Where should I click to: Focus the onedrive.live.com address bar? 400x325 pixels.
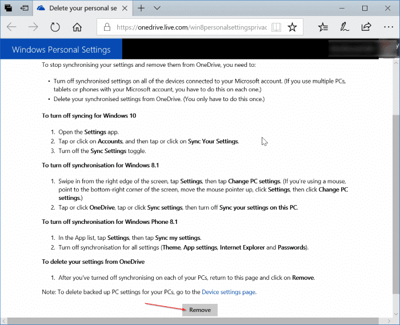point(189,27)
